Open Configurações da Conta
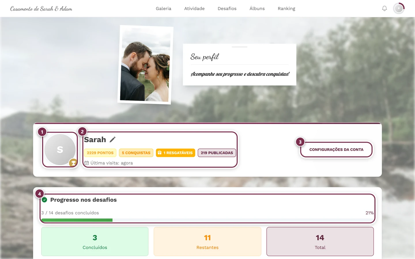Image resolution: width=415 pixels, height=259 pixels. [336, 150]
